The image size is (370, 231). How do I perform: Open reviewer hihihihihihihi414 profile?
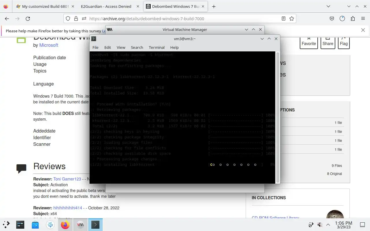pyautogui.click(x=68, y=208)
